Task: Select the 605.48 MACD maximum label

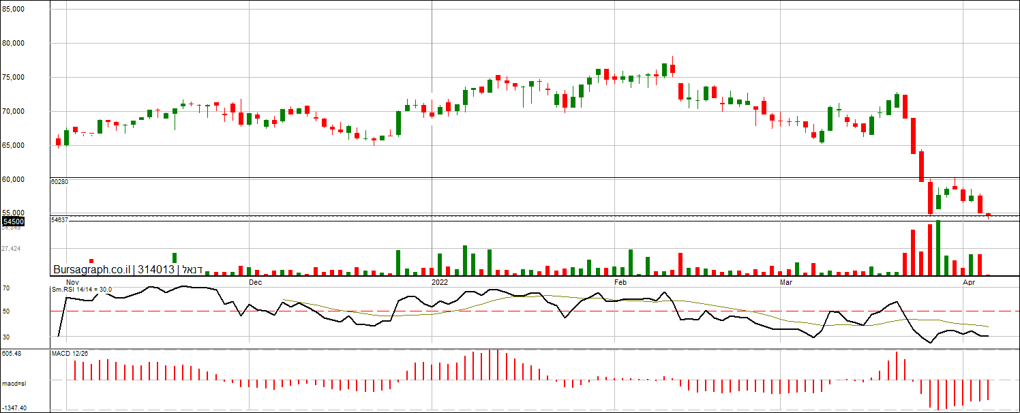Action: point(12,353)
